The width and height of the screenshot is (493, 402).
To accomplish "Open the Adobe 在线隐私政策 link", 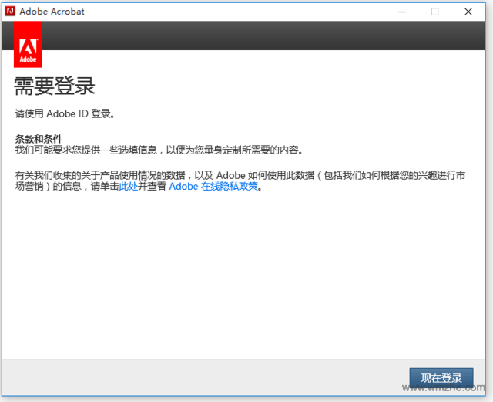I will [213, 186].
